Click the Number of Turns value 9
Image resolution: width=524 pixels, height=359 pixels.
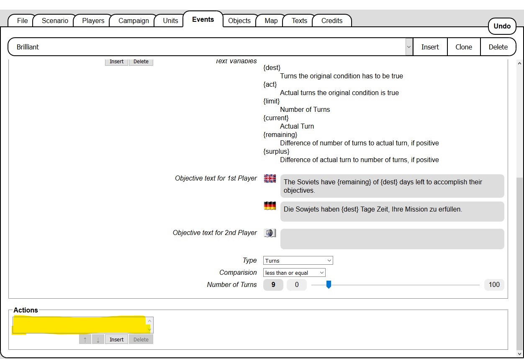pos(273,285)
